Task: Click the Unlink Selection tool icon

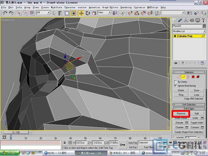Action: [x=25, y=13]
